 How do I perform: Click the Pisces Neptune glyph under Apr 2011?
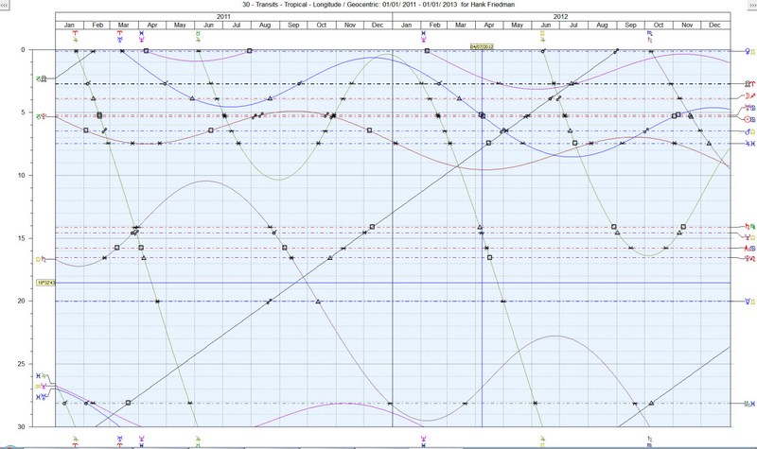pyautogui.click(x=141, y=36)
